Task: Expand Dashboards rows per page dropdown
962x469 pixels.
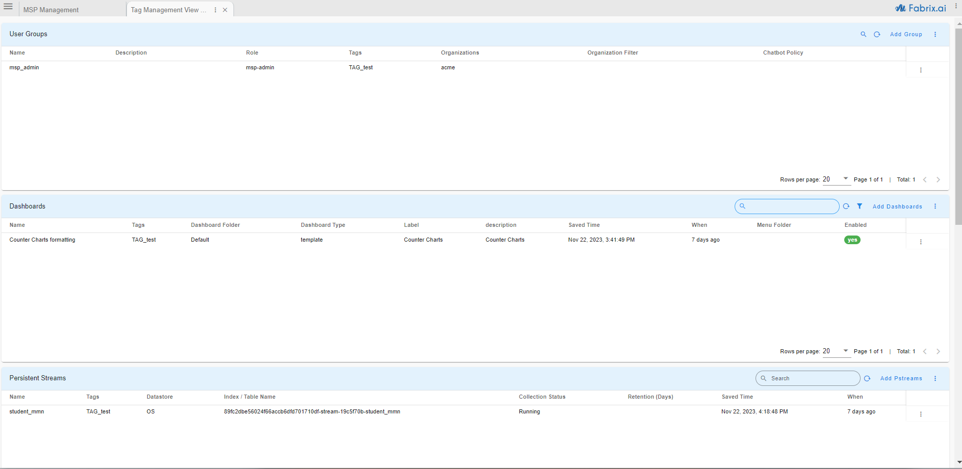Action: [845, 351]
